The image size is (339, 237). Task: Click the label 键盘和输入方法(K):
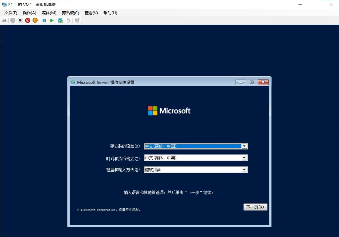point(124,170)
